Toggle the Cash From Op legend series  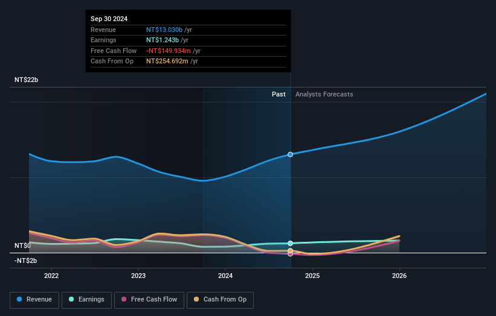click(x=220, y=300)
